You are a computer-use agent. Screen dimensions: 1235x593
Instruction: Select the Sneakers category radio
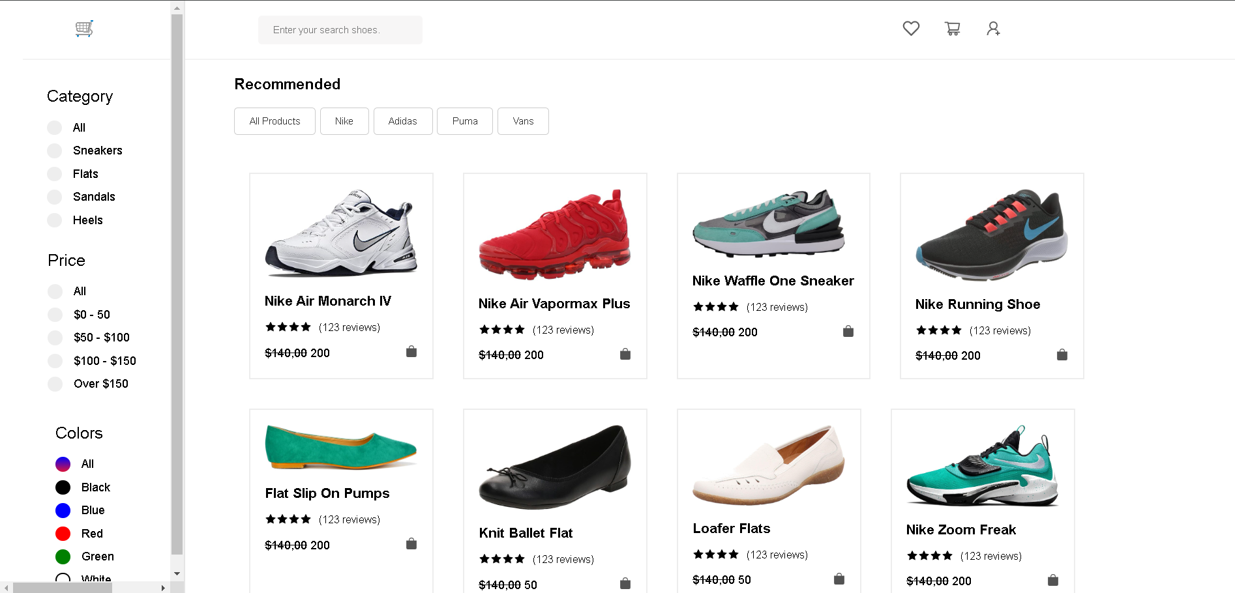[55, 151]
